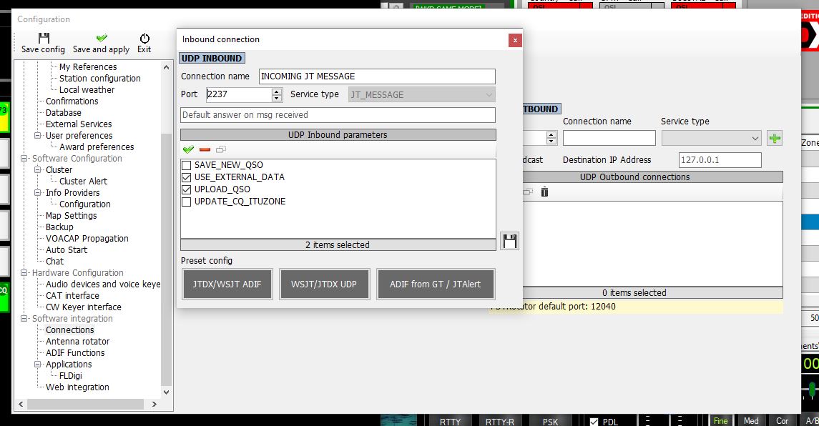Click the copy windows icon in inbound parameters
This screenshot has height=426, width=819.
pos(221,149)
